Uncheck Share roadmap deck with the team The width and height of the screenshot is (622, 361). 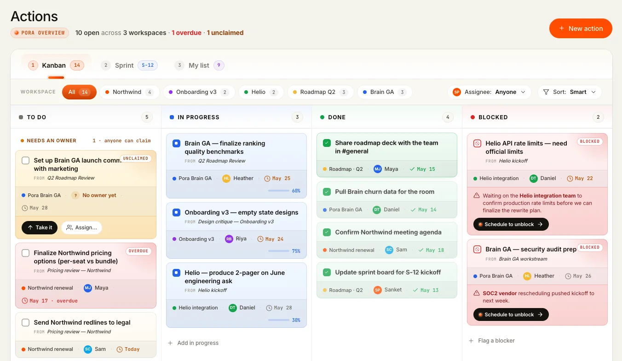[327, 143]
